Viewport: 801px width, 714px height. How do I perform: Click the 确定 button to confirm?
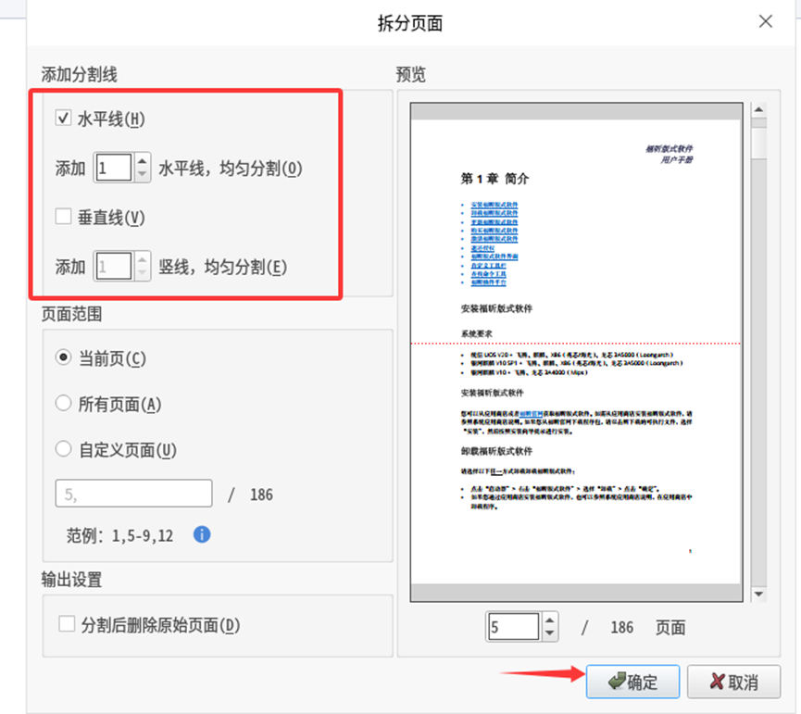click(x=632, y=683)
